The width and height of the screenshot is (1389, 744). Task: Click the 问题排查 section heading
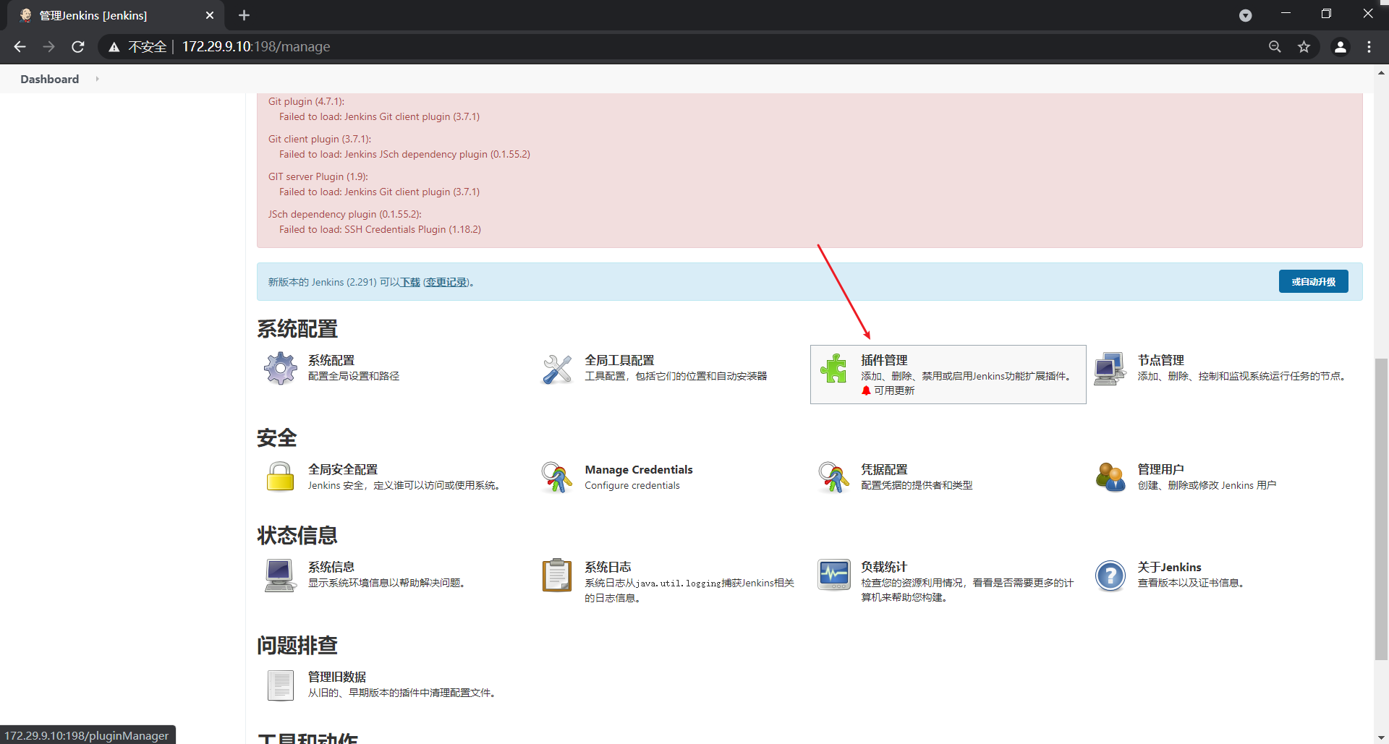pyautogui.click(x=297, y=645)
